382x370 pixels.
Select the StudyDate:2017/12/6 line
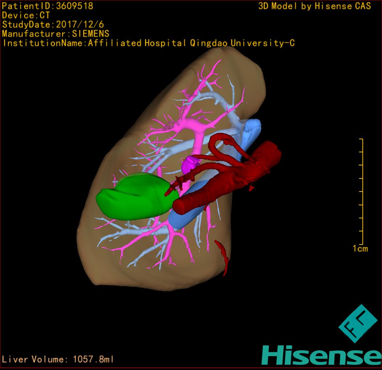[x=53, y=25]
